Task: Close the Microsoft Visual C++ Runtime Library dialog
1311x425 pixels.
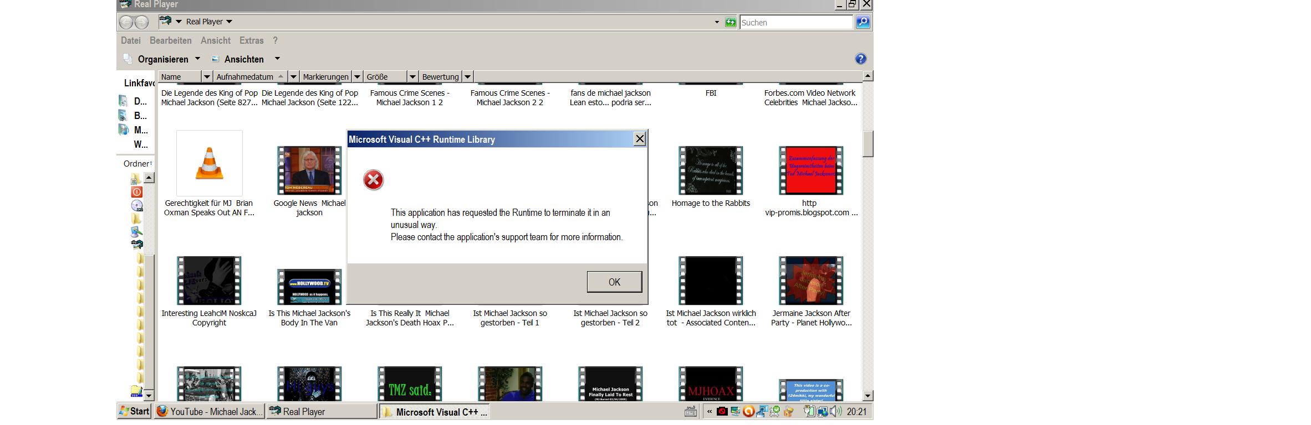Action: (x=639, y=139)
